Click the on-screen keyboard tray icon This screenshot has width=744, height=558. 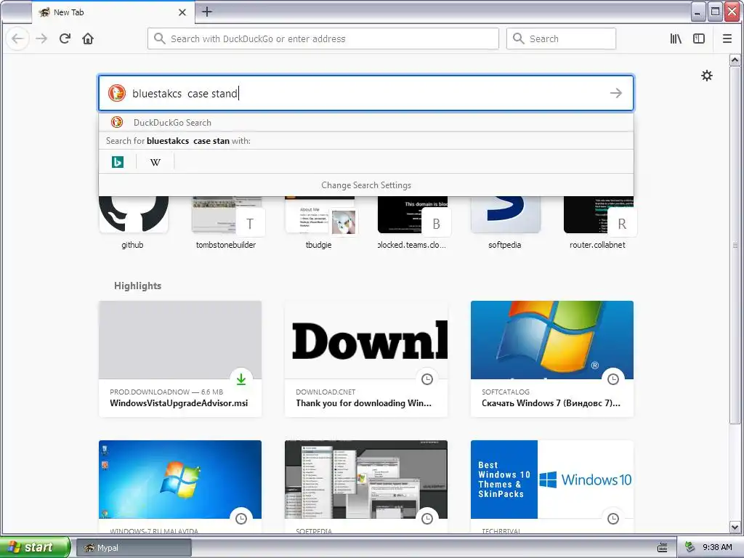pos(663,548)
